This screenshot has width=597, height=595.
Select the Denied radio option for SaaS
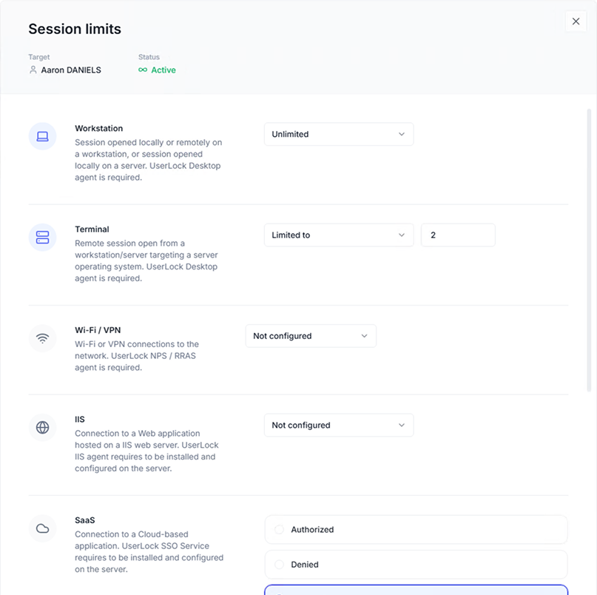279,565
